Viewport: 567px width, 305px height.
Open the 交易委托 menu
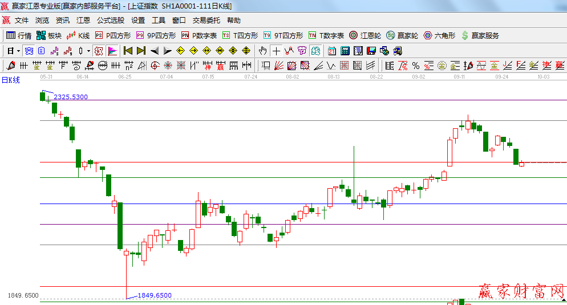pyautogui.click(x=206, y=20)
